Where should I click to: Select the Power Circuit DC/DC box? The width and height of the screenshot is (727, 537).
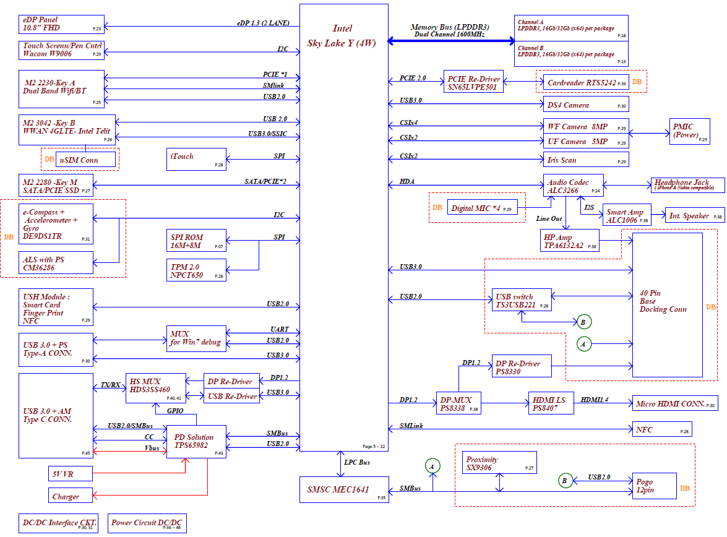pyautogui.click(x=147, y=523)
